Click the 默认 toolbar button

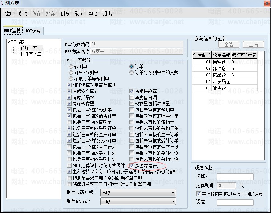point(79,13)
